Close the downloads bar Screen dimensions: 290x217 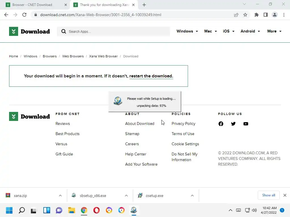point(285,195)
